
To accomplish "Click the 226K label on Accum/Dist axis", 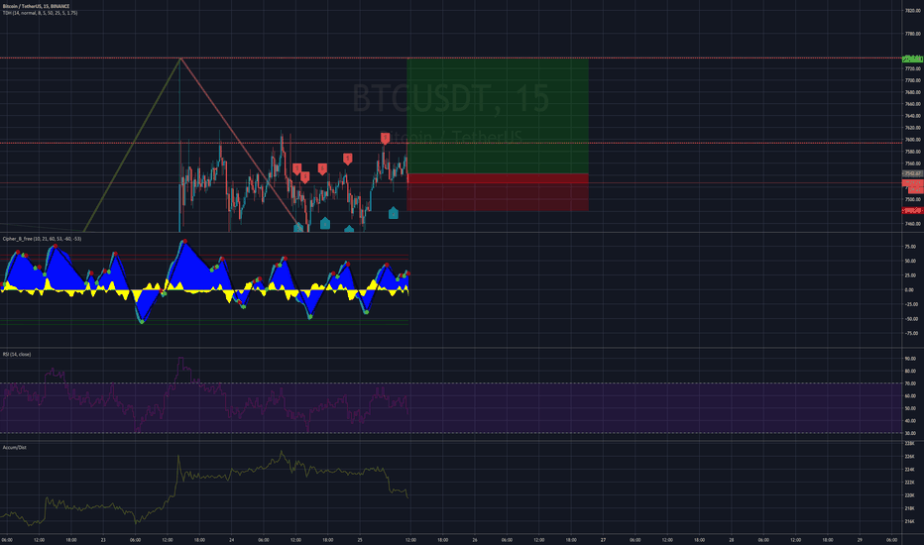I will 909,457.
